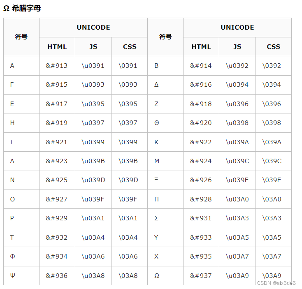Select the HTML cell &#924
Screen dimensions: 302x289
click(x=201, y=161)
